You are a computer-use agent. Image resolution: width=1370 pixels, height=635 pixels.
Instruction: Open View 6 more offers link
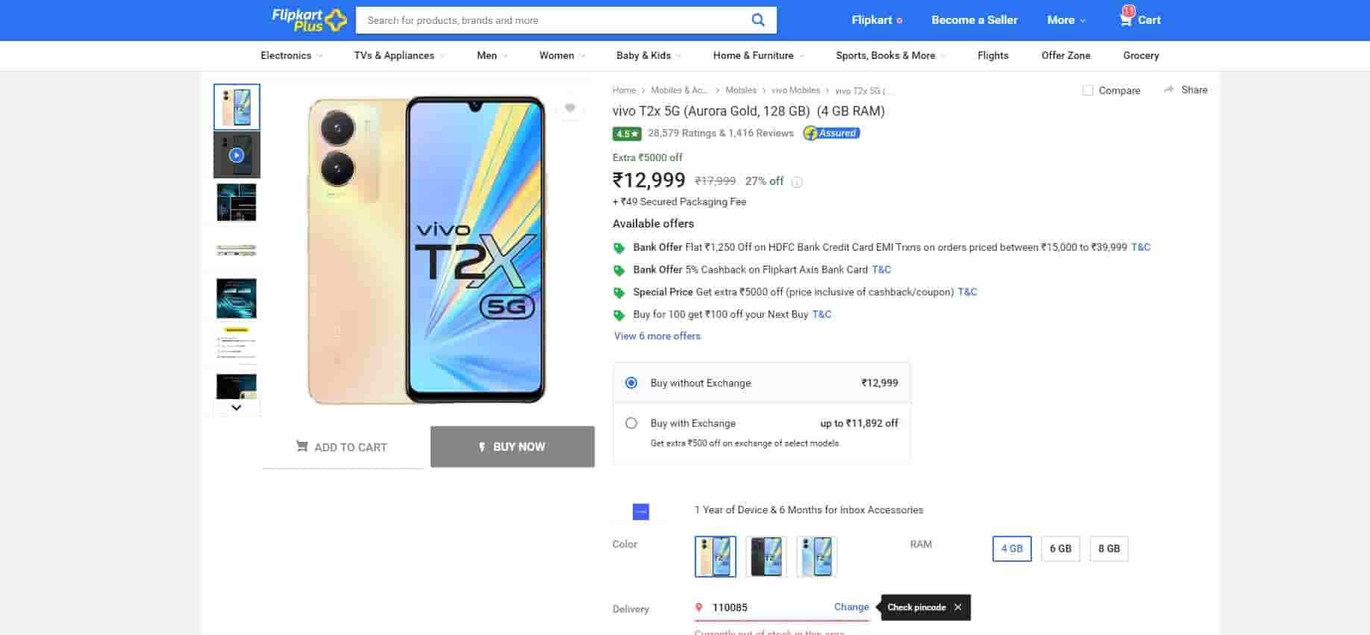click(657, 336)
